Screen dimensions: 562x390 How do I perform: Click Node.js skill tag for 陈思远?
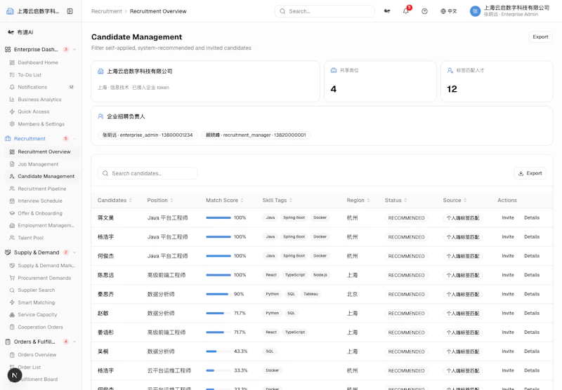[x=320, y=275]
